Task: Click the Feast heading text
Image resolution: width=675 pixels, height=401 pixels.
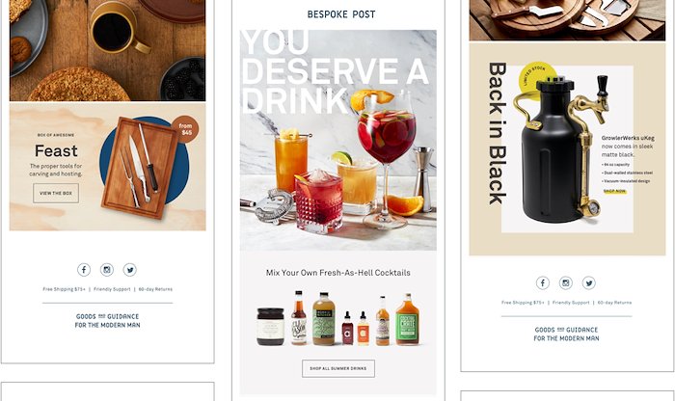Action: pos(56,151)
